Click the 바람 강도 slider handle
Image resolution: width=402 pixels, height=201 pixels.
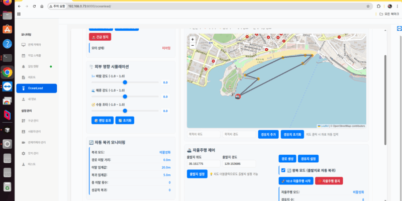(125, 82)
